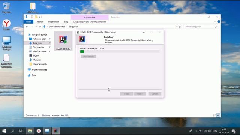Open the Recycle Bin desktop icon
240x135 pixels.
pos(6,7)
